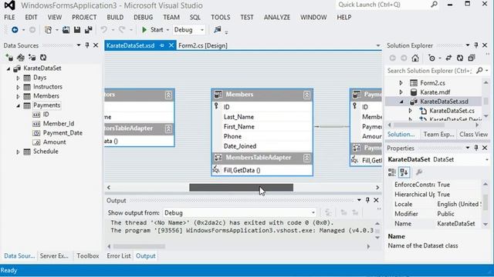The width and height of the screenshot is (494, 277).
Task: Refresh Solution Explorer
Action: [460, 58]
